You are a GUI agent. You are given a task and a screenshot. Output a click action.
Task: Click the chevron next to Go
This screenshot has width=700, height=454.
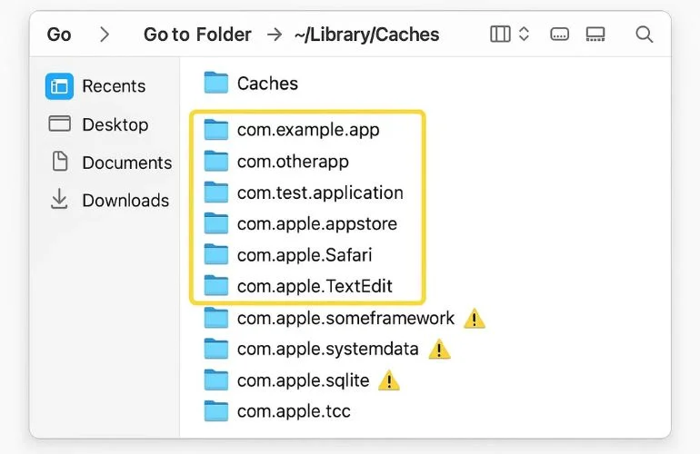(105, 35)
